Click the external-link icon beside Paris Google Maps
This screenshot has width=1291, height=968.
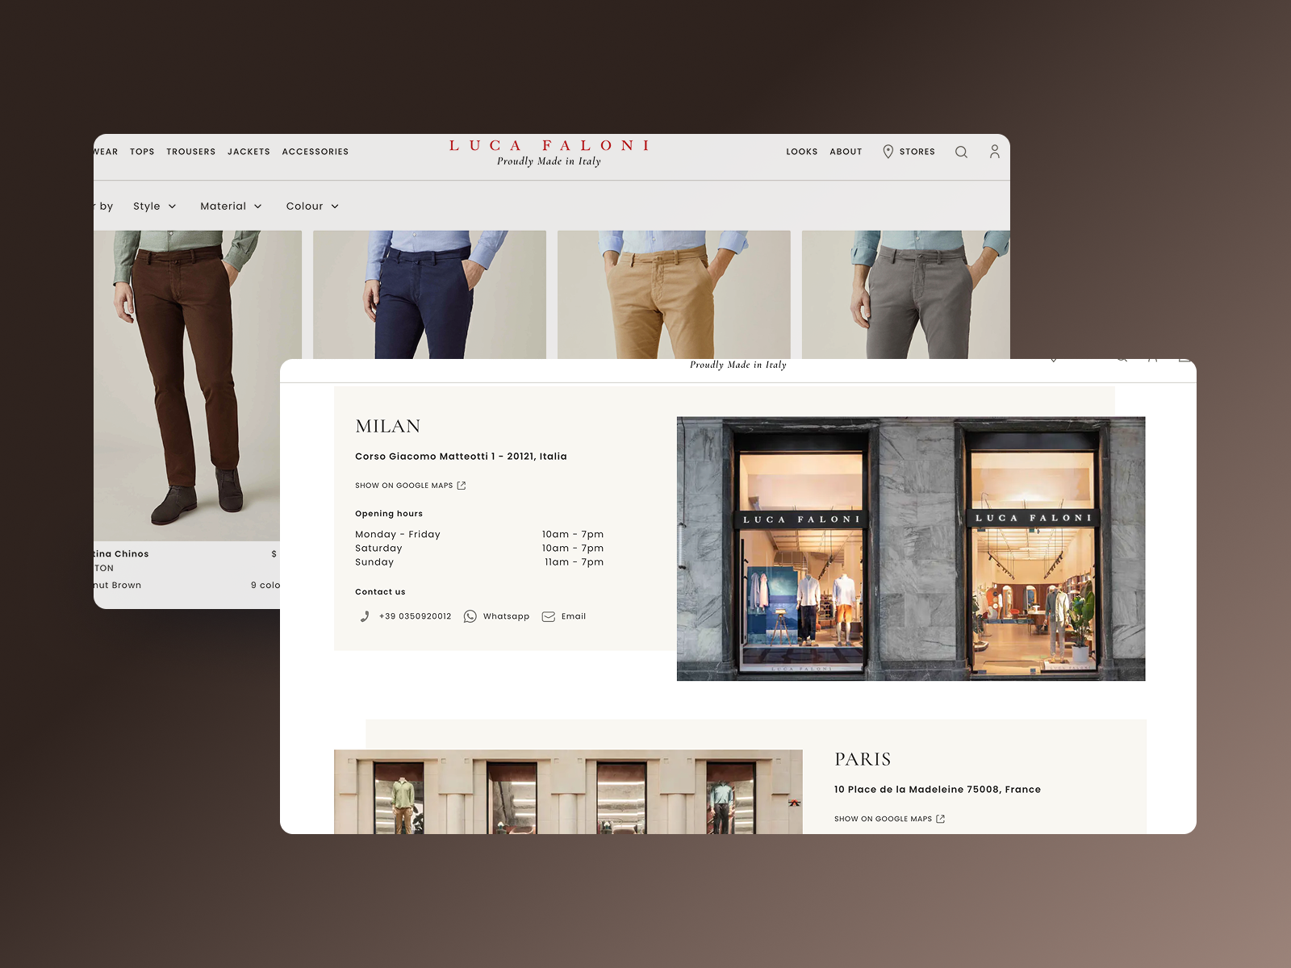941,818
